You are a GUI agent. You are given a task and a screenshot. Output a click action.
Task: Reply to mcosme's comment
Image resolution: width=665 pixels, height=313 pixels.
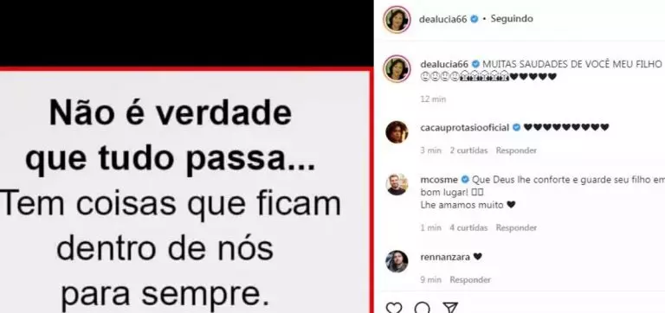(516, 228)
